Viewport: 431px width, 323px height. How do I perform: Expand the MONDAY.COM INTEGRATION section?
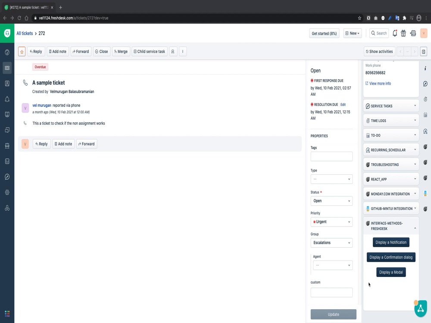391,194
